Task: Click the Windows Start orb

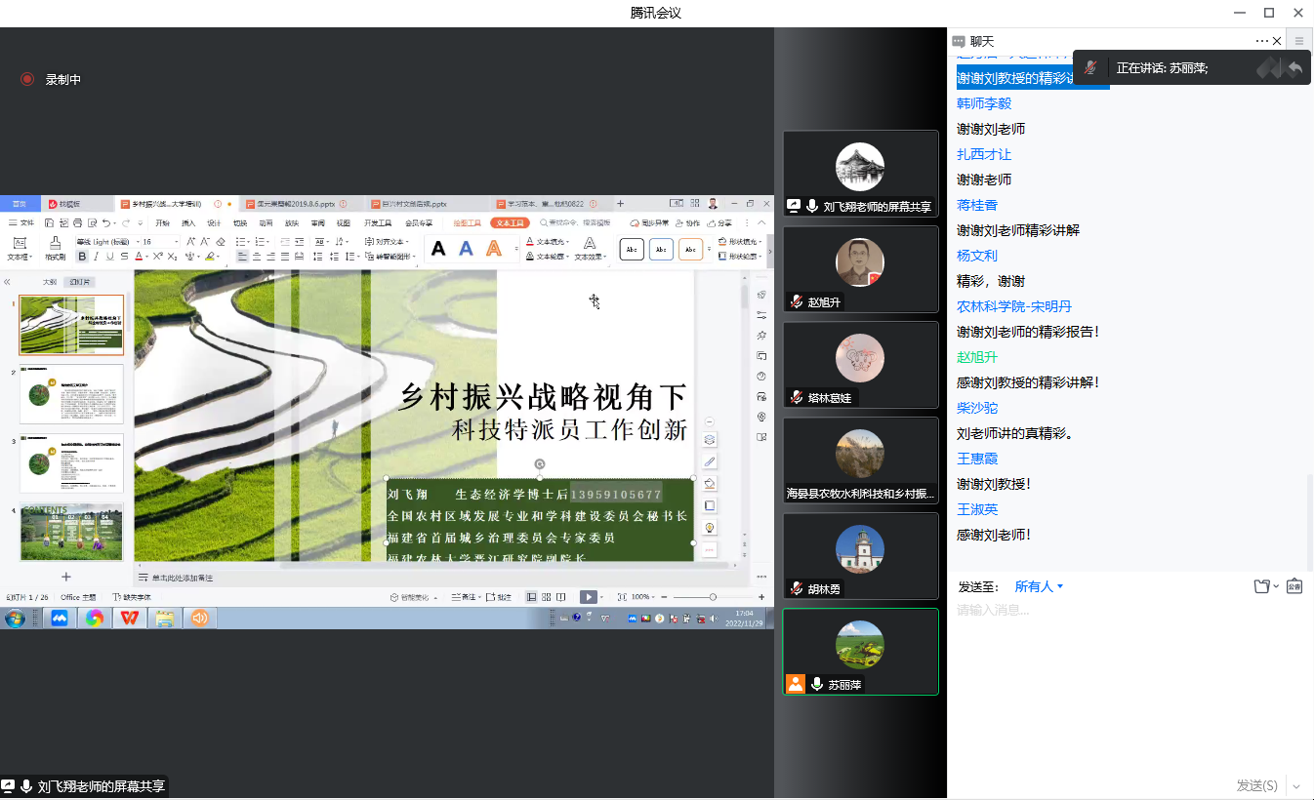Action: (16, 618)
